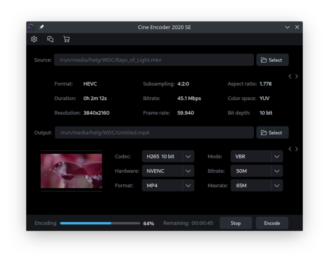The height and width of the screenshot is (262, 329).
Task: Click the chat bubbles icon in toolbar
Action: [x=50, y=40]
